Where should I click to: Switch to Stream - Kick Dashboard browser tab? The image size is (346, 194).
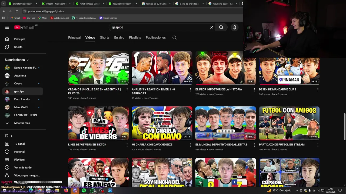(x=56, y=4)
